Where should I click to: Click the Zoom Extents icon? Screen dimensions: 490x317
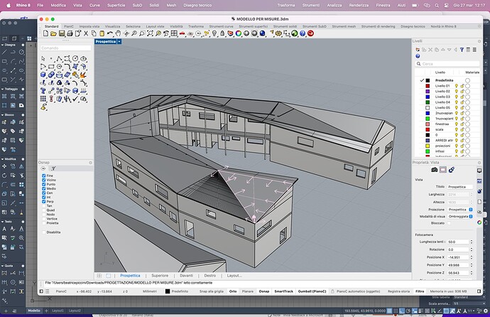tap(150, 33)
